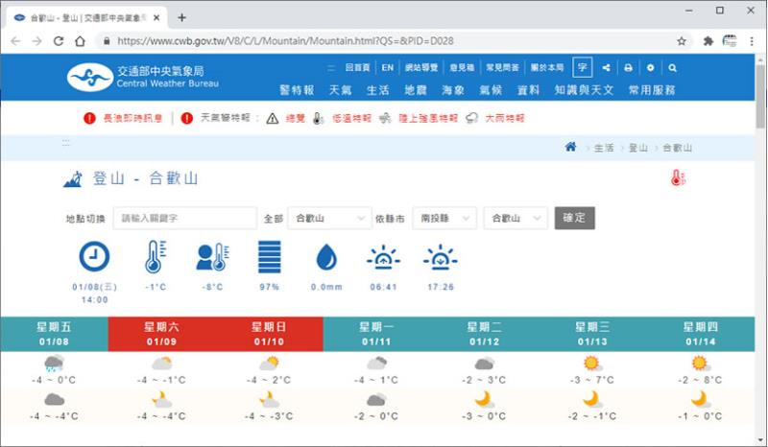Click the thermometer temperature icon
The image size is (768, 447).
156,256
